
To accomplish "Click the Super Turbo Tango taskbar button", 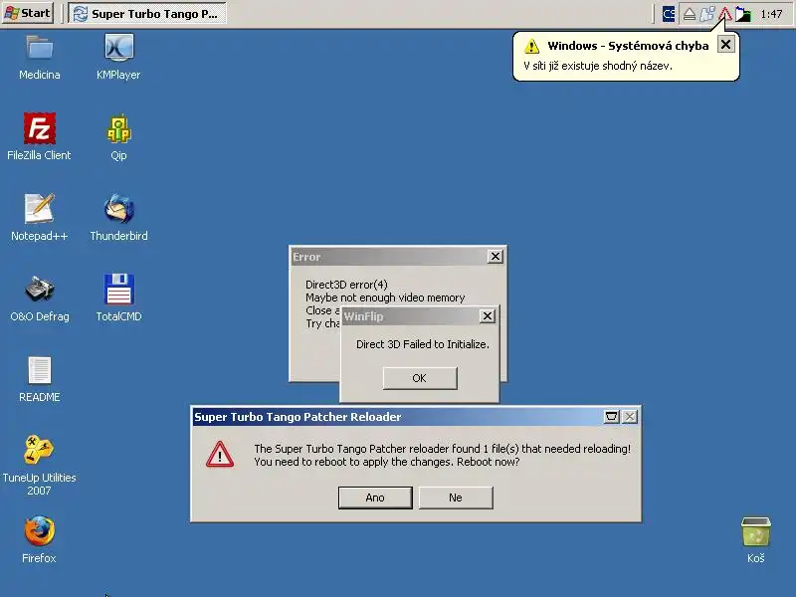I will tap(147, 14).
